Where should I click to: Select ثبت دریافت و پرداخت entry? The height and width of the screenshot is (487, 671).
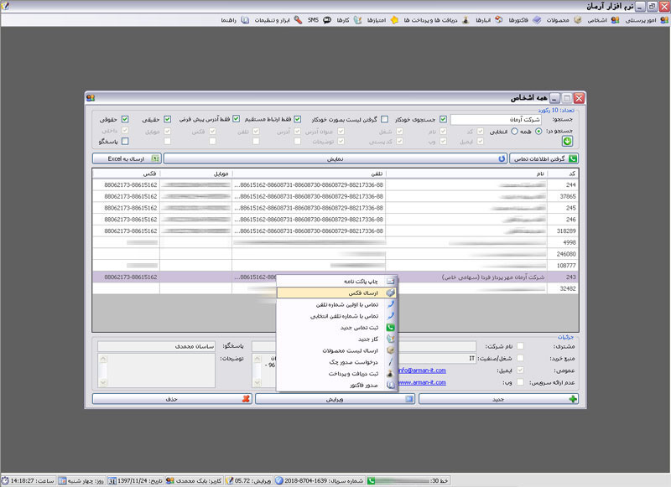point(336,374)
